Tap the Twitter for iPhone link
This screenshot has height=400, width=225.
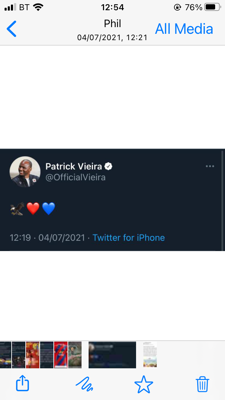[128, 238]
